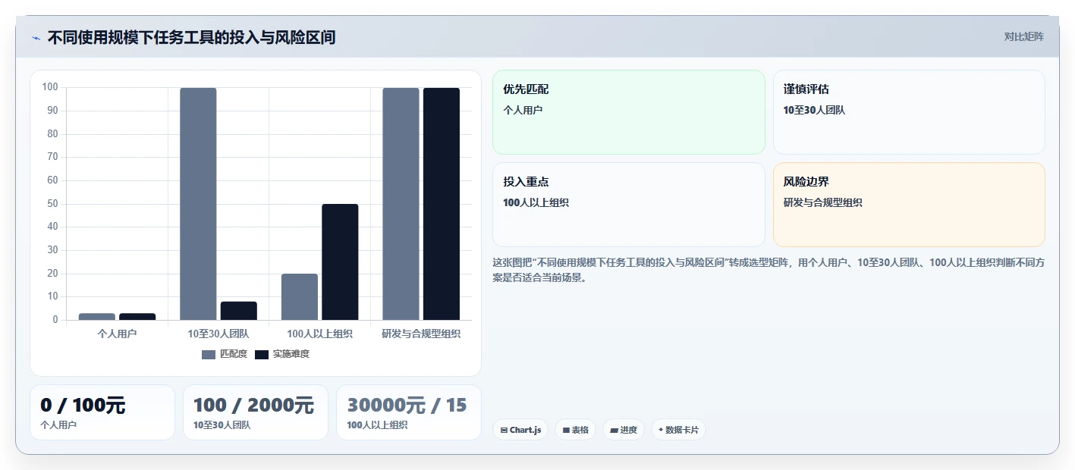Click the 100人以上组织 实施难度 bar

[340, 262]
